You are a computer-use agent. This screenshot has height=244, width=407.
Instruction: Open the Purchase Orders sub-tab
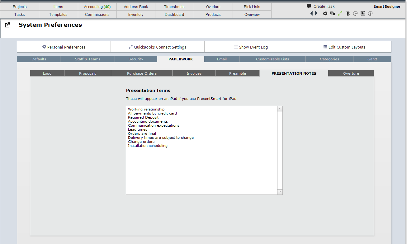coord(142,73)
